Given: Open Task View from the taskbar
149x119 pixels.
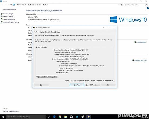Looking at the screenshot, I should coord(48,117).
